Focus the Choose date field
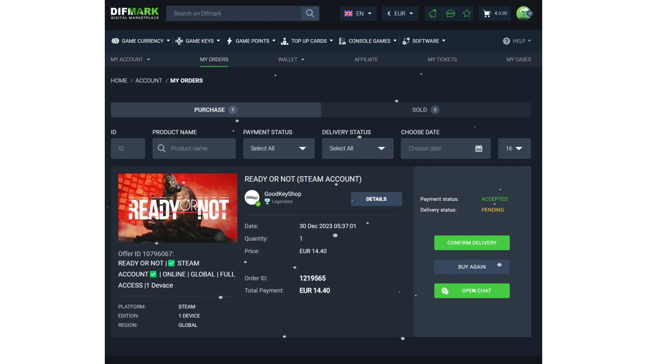This screenshot has width=647, height=364. tap(445, 148)
